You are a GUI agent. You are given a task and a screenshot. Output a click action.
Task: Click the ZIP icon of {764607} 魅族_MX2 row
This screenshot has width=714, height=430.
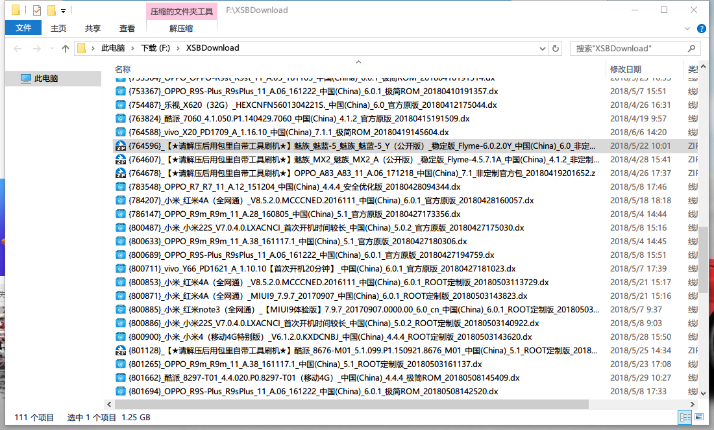(121, 159)
